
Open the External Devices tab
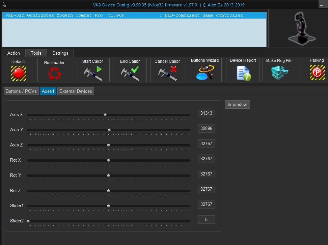pos(76,91)
